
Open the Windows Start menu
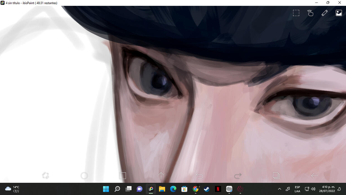pyautogui.click(x=106, y=189)
